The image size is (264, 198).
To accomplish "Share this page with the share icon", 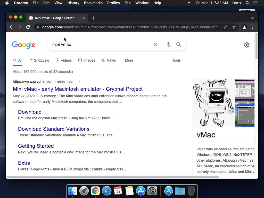I will [x=226, y=27].
